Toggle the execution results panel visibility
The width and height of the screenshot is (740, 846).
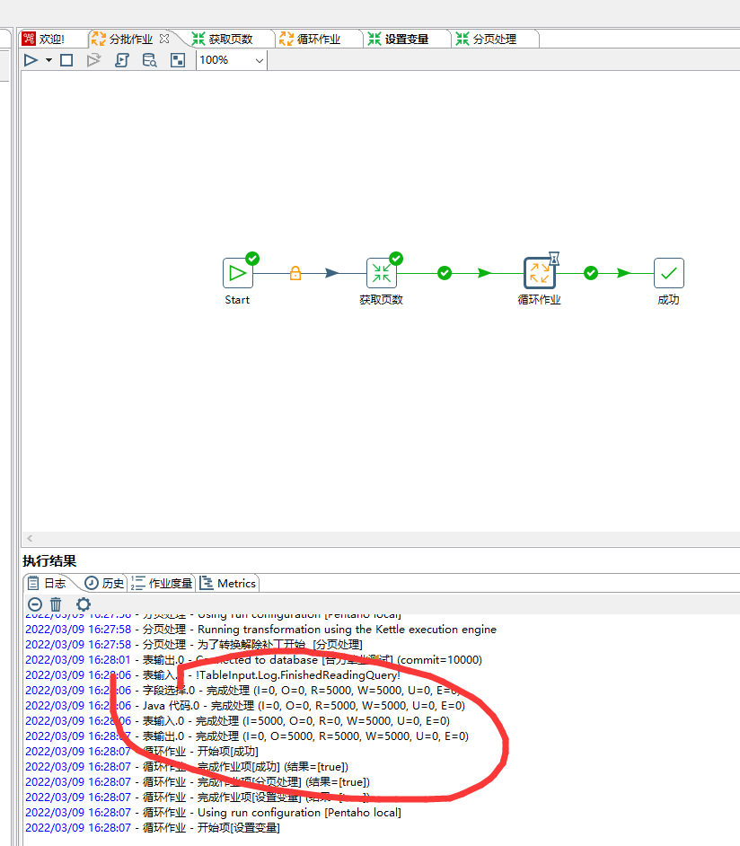[178, 60]
